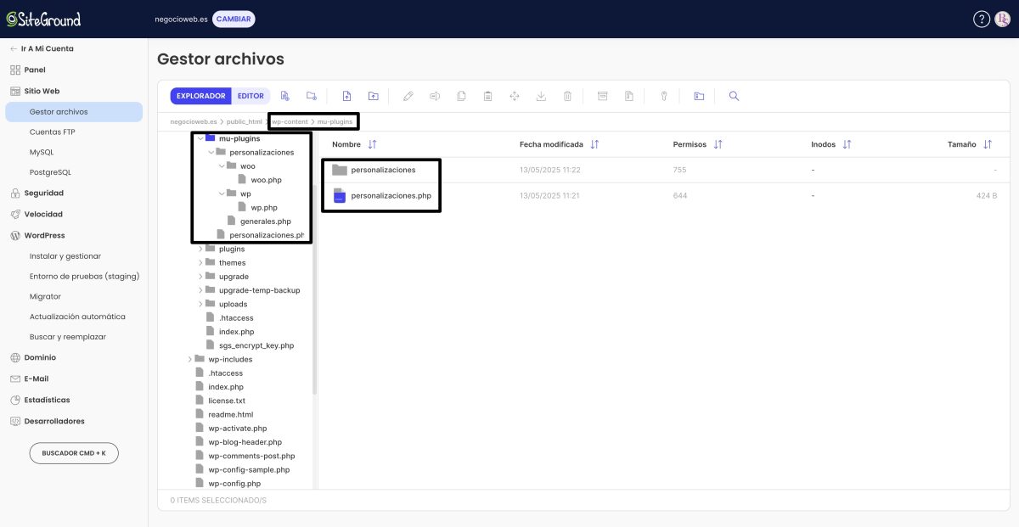Click the copy file icon
1019x527 pixels.
pyautogui.click(x=461, y=96)
